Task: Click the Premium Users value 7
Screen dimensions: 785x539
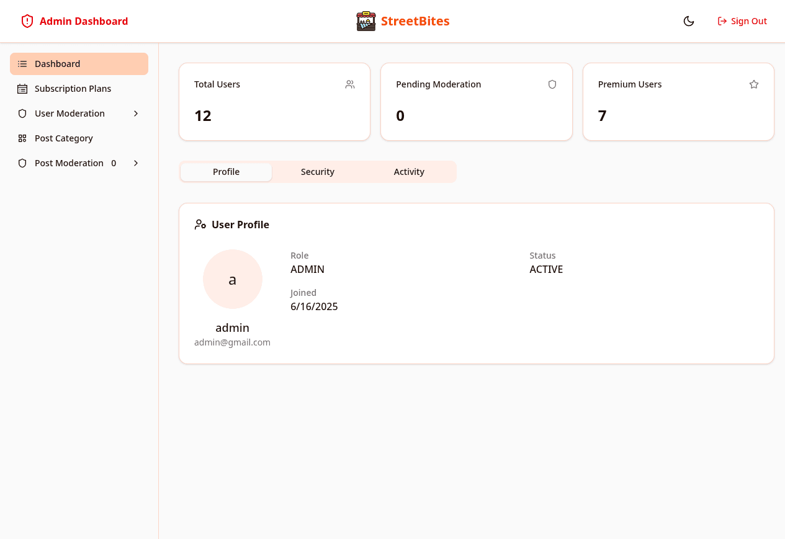Action: (602, 116)
